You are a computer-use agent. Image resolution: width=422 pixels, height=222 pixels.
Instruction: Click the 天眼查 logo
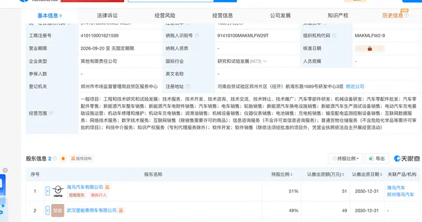click(x=407, y=158)
